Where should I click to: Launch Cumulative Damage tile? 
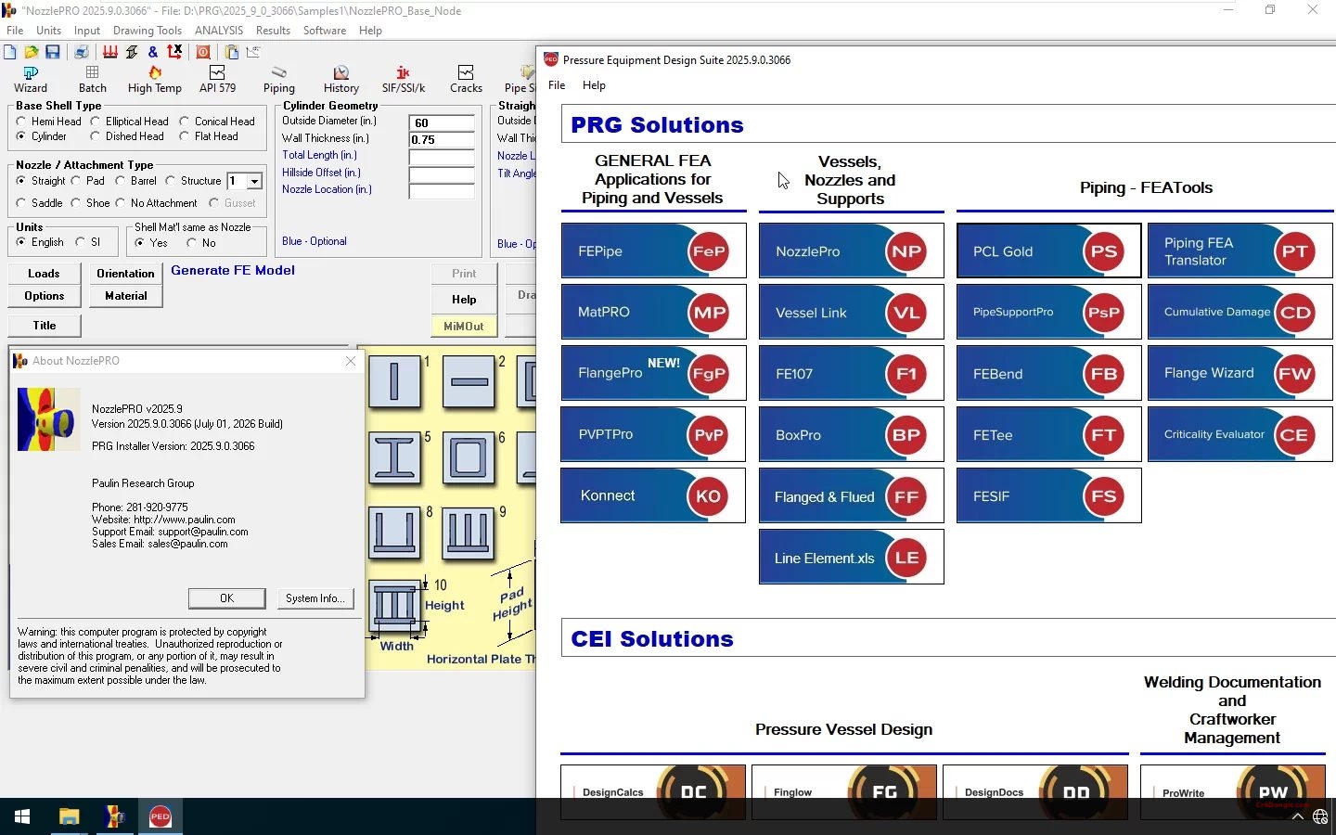(x=1240, y=312)
